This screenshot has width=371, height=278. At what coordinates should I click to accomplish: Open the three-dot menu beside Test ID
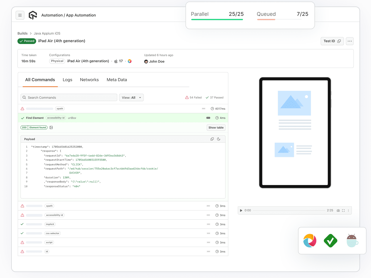coord(350,41)
